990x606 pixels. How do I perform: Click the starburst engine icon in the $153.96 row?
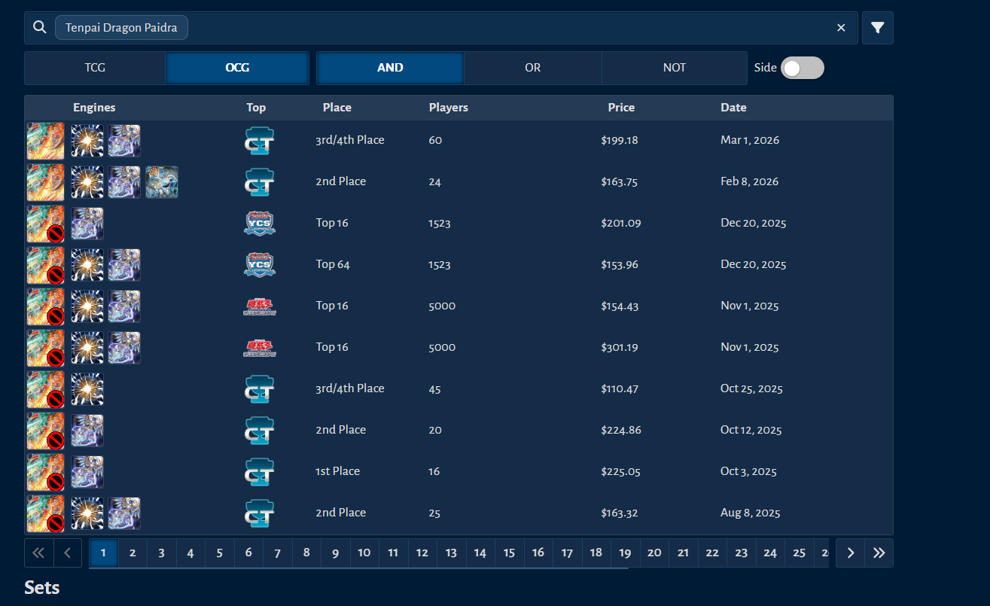tap(87, 265)
